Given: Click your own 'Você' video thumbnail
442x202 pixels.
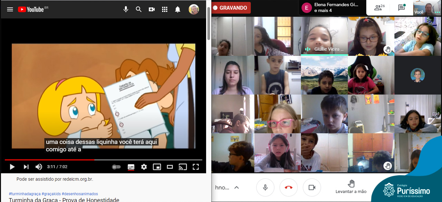Looking at the screenshot, I should point(427,8).
